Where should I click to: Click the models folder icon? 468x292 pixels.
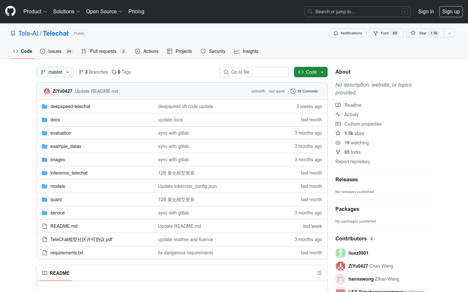point(45,186)
